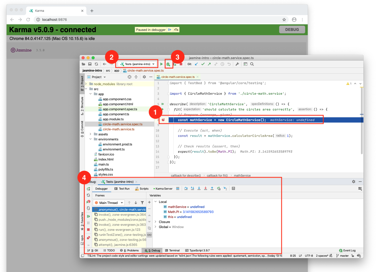The image size is (376, 272).
Task: Click the Step Out up arrow icon
Action: tap(212, 188)
